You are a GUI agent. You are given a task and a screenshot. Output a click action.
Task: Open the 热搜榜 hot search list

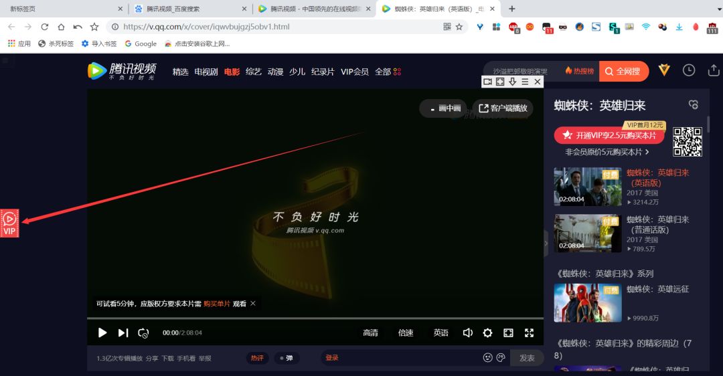pyautogui.click(x=580, y=71)
